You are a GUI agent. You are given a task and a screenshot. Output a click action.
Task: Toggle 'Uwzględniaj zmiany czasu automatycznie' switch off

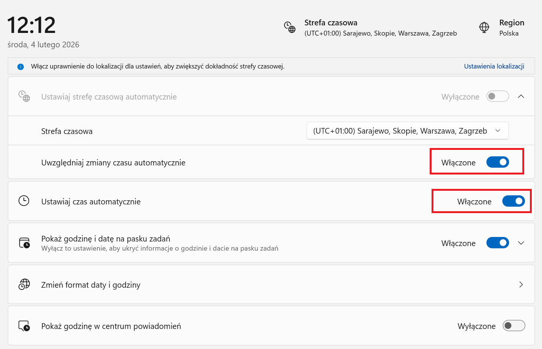[x=497, y=162]
